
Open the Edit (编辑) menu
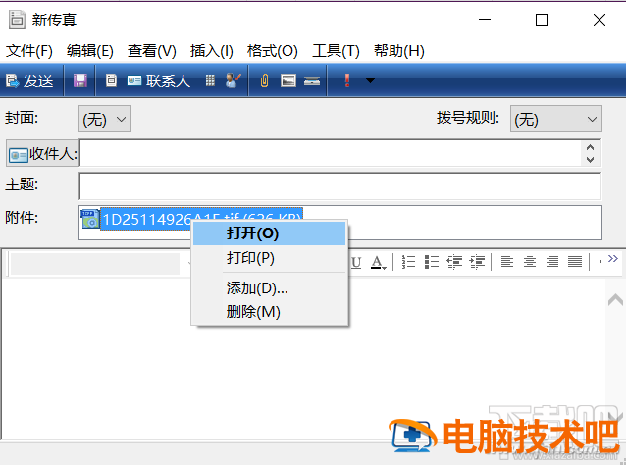90,51
